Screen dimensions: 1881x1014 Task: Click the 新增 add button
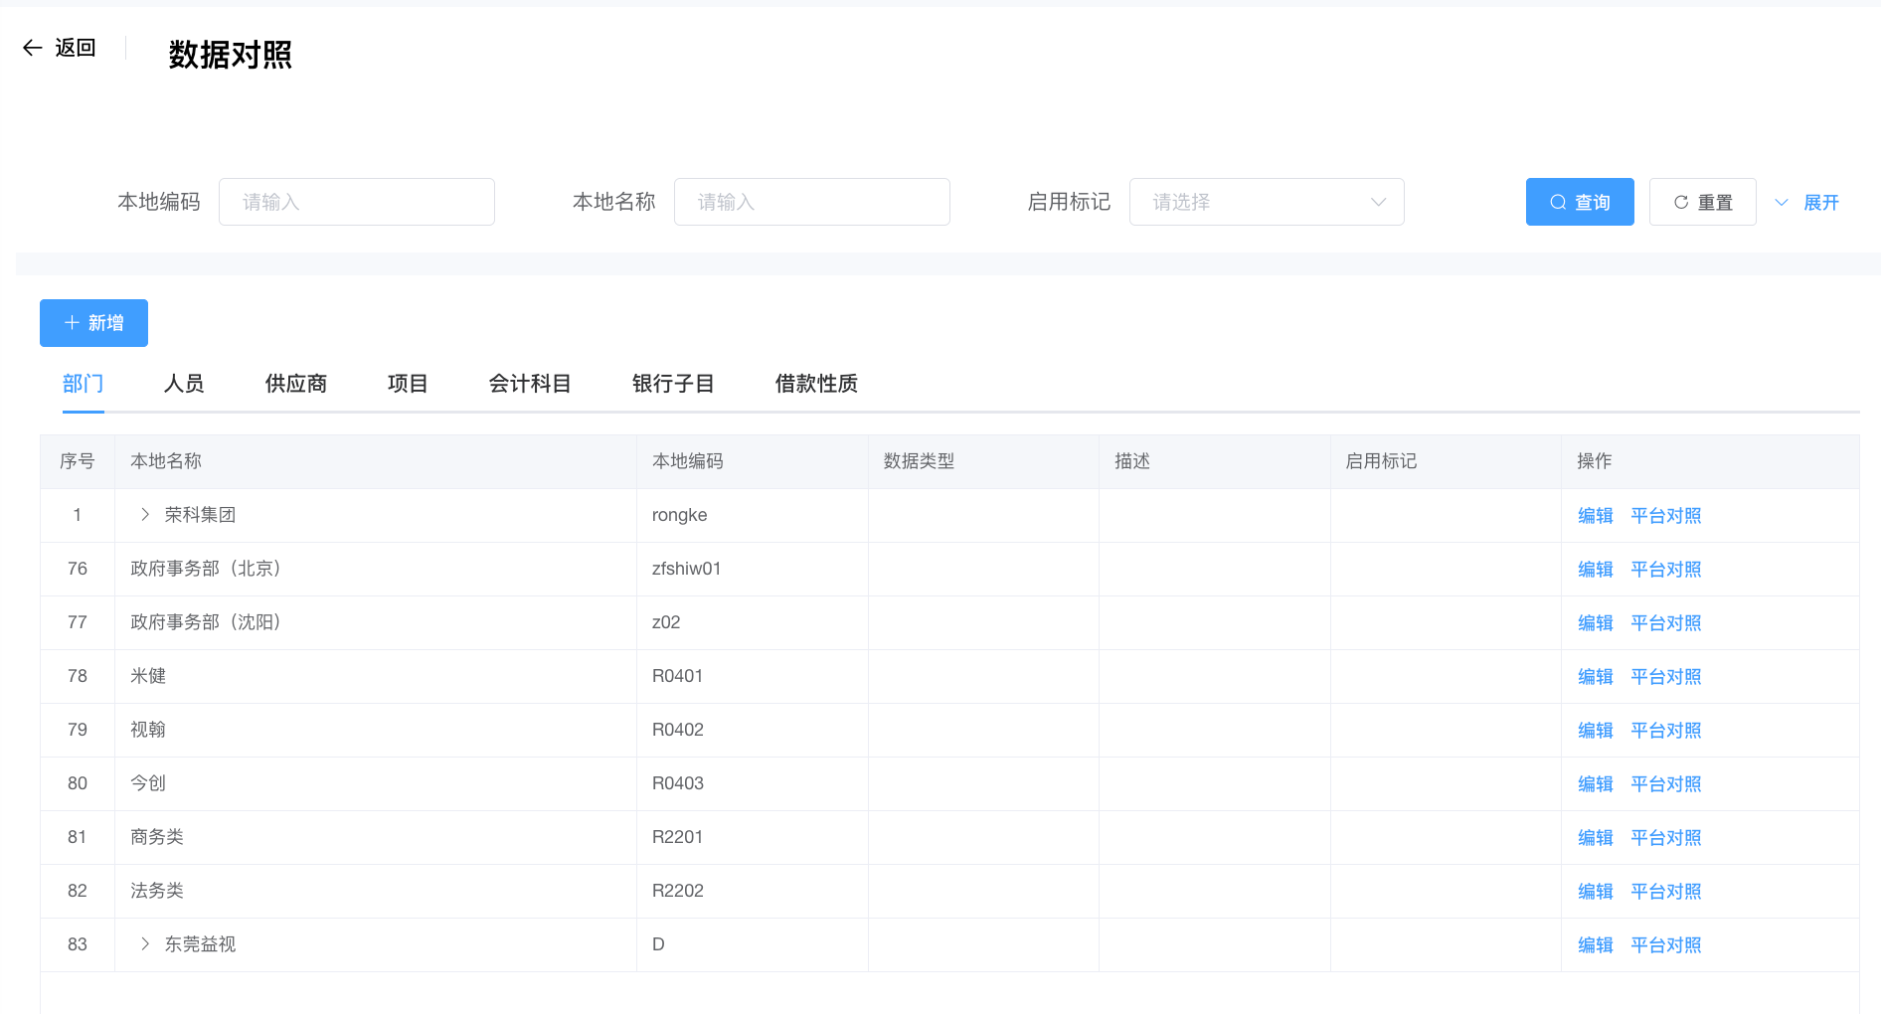click(x=93, y=323)
